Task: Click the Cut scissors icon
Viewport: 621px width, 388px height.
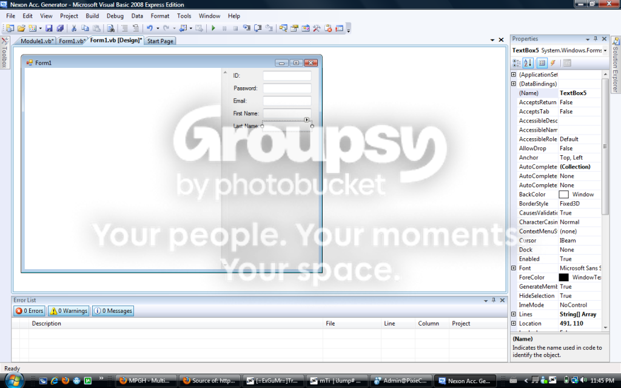Action: 73,28
